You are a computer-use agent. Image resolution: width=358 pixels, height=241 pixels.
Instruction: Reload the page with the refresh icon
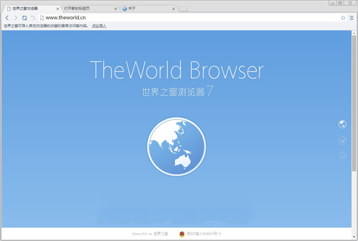24,18
